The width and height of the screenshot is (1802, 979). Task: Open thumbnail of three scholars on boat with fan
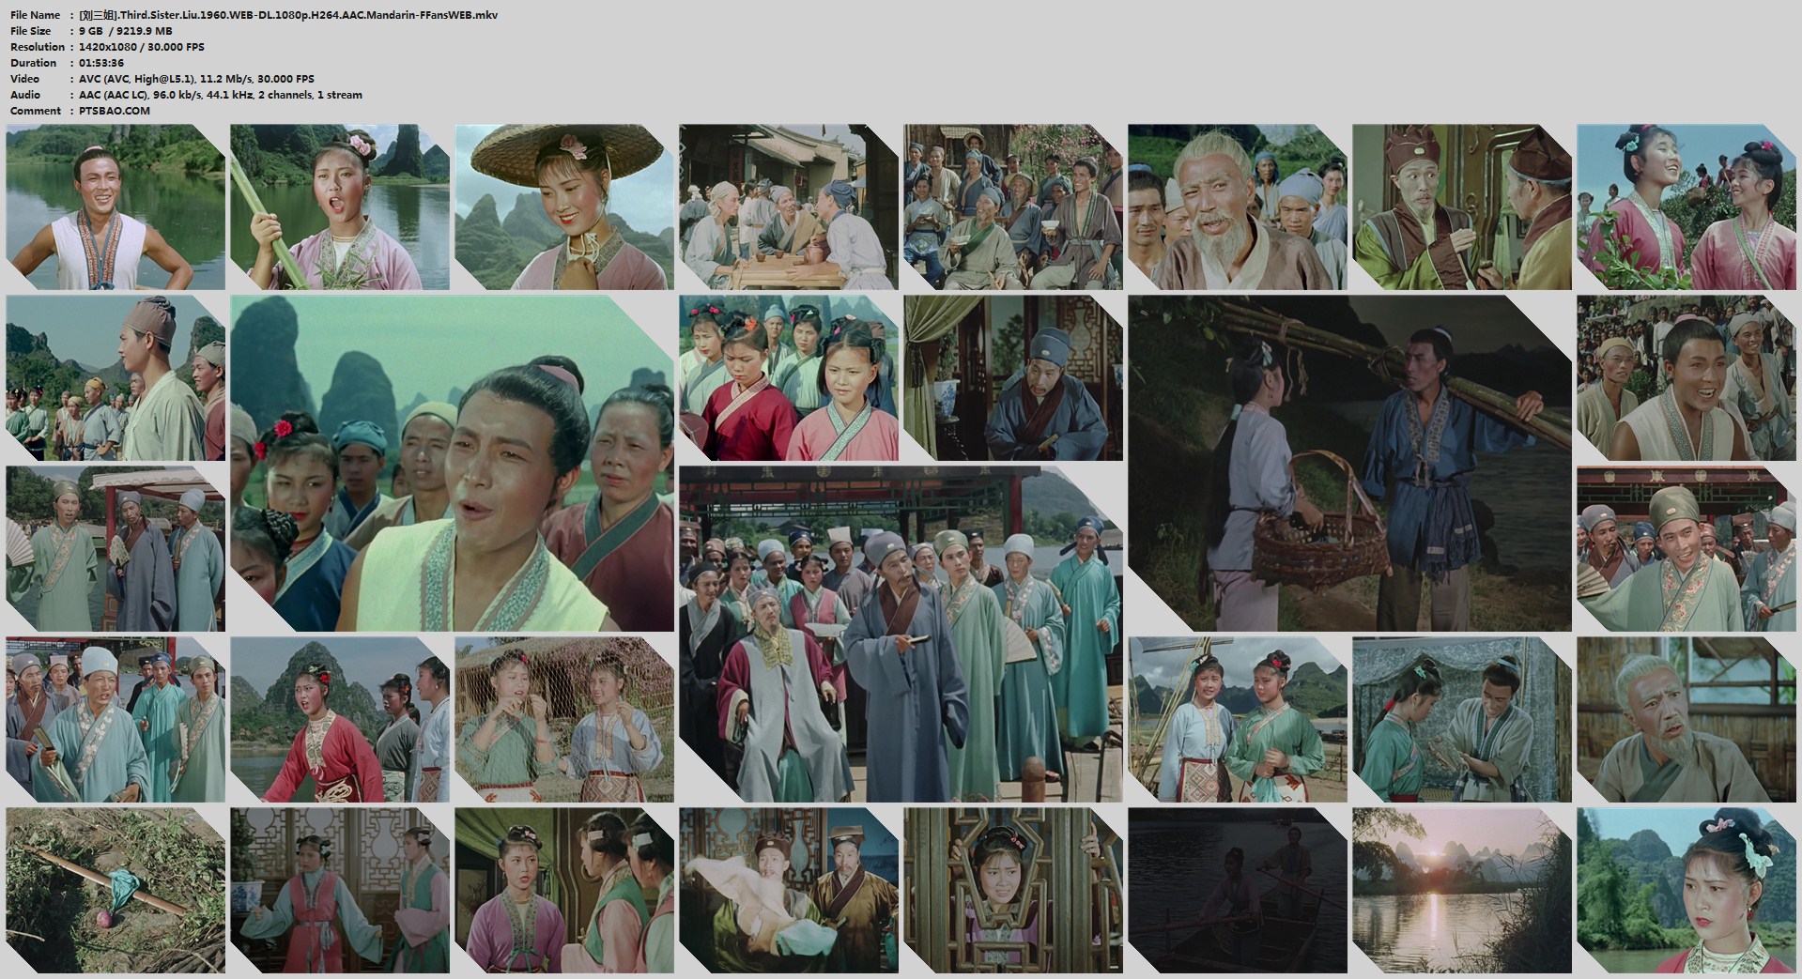[x=116, y=549]
